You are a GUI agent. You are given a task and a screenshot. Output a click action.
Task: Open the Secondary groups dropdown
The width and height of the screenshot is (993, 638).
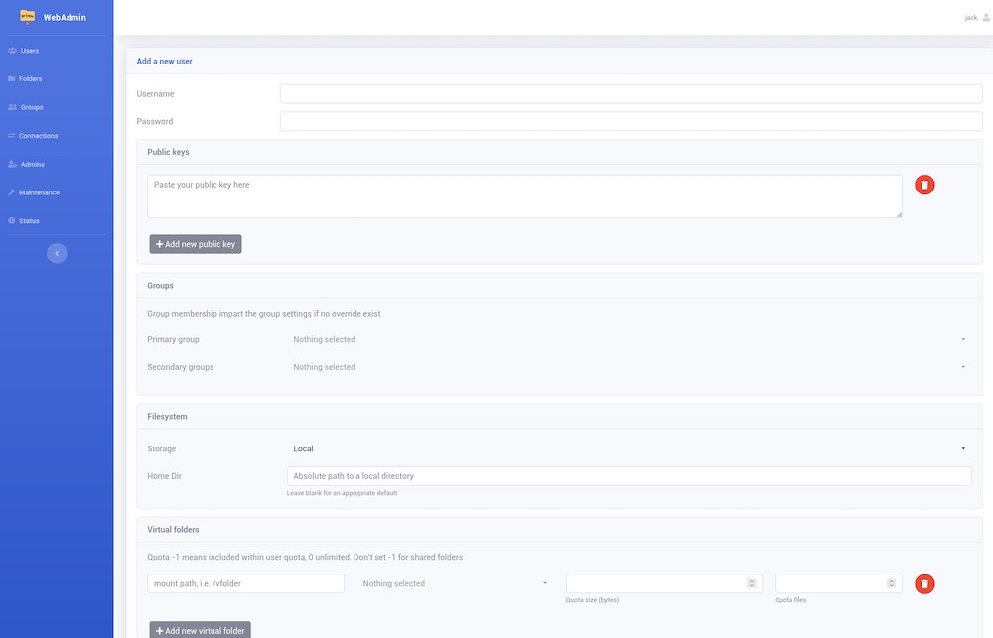[626, 366]
